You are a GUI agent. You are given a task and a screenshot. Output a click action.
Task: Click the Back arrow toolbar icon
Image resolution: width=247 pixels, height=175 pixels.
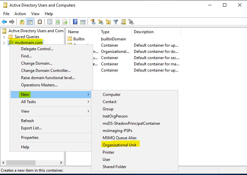tap(4, 22)
